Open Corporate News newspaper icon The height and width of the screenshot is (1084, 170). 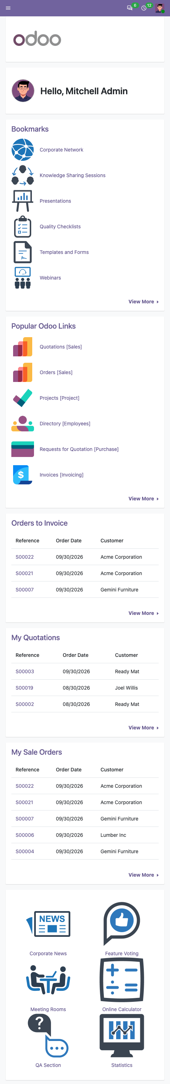coord(48,924)
